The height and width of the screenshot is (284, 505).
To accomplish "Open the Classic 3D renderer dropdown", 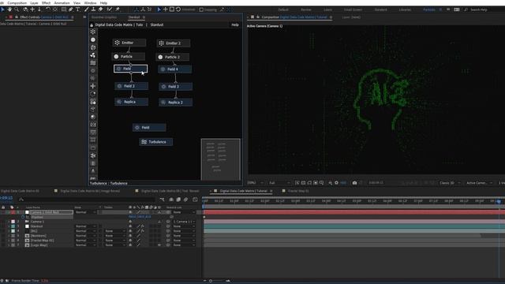I will click(x=450, y=183).
